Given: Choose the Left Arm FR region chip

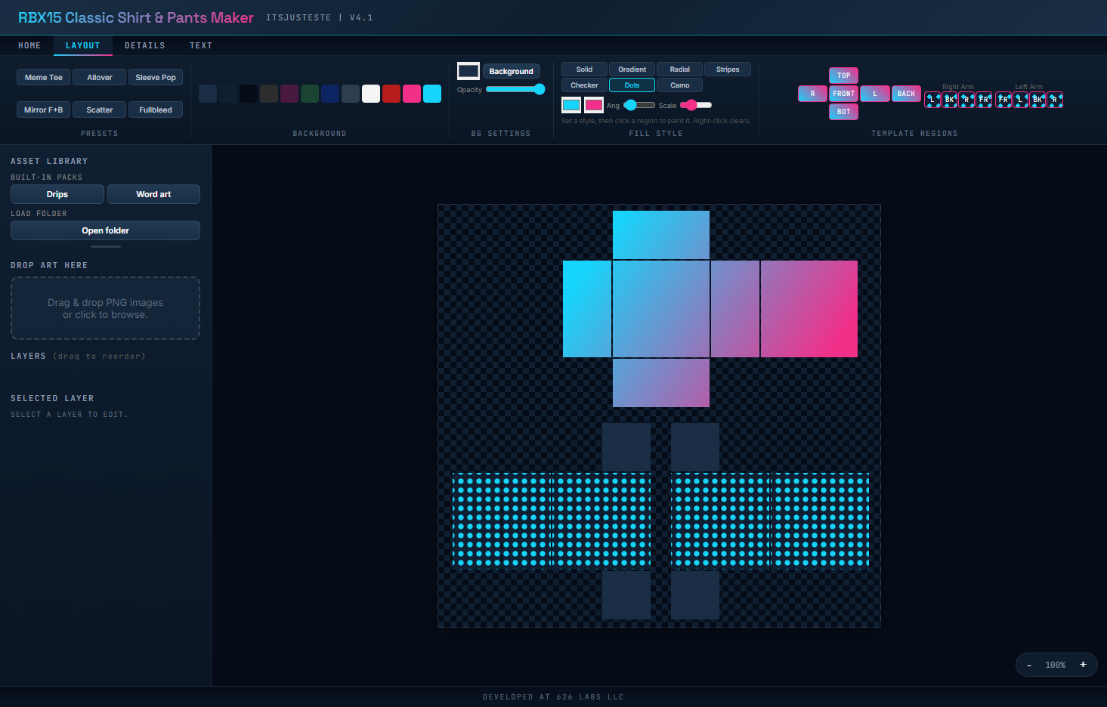Looking at the screenshot, I should [1003, 100].
